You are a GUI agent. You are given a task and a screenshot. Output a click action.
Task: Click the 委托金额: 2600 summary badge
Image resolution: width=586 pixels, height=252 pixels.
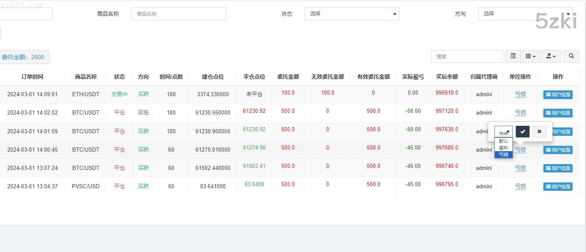click(x=23, y=57)
